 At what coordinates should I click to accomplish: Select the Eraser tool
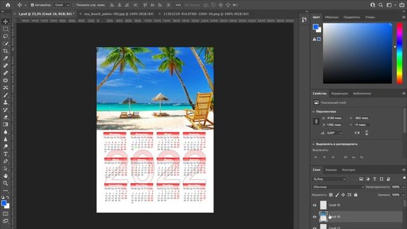(6, 117)
